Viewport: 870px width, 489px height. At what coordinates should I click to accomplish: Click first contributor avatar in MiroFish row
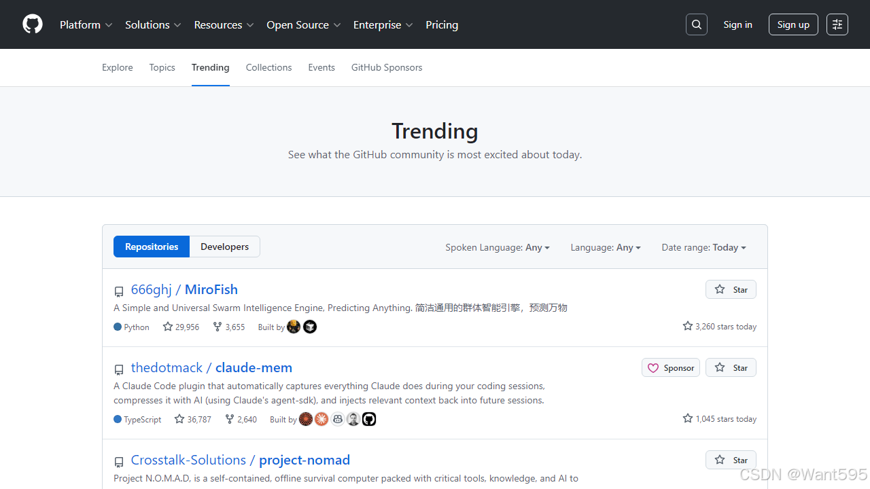[x=294, y=327]
